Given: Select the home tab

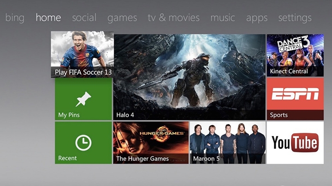Looking at the screenshot, I should (48, 18).
